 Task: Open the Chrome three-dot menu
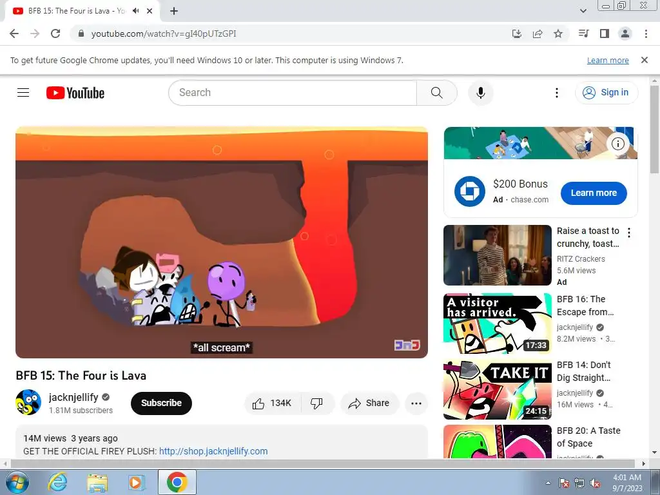646,34
